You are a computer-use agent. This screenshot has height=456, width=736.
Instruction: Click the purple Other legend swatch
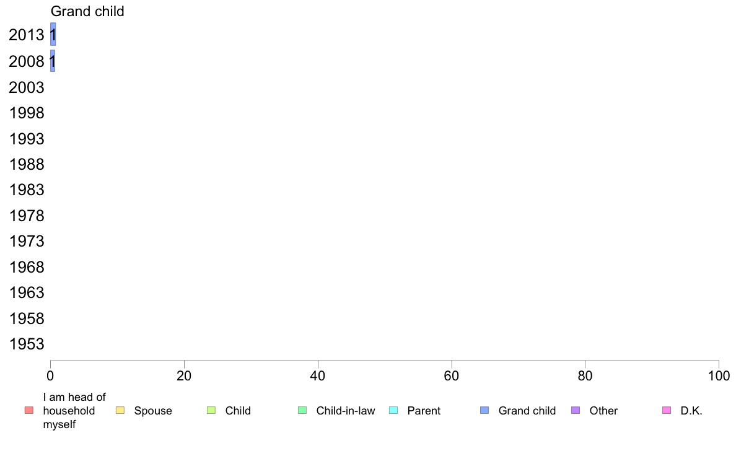[576, 410]
